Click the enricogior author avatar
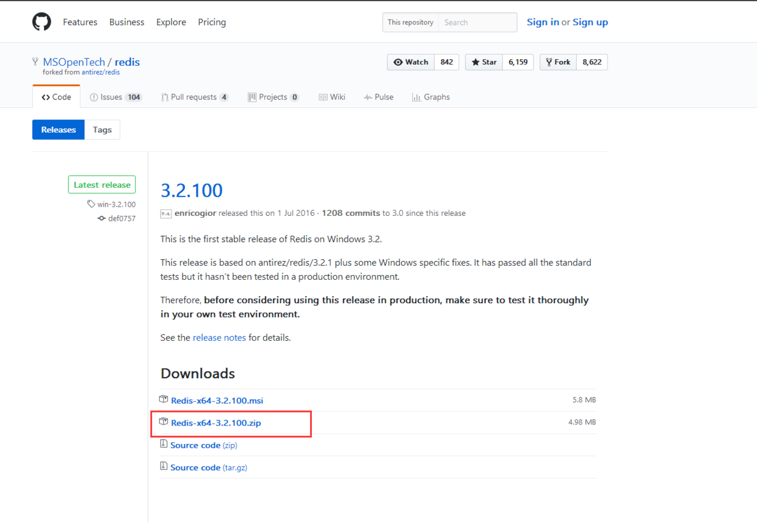757x522 pixels. pos(166,213)
